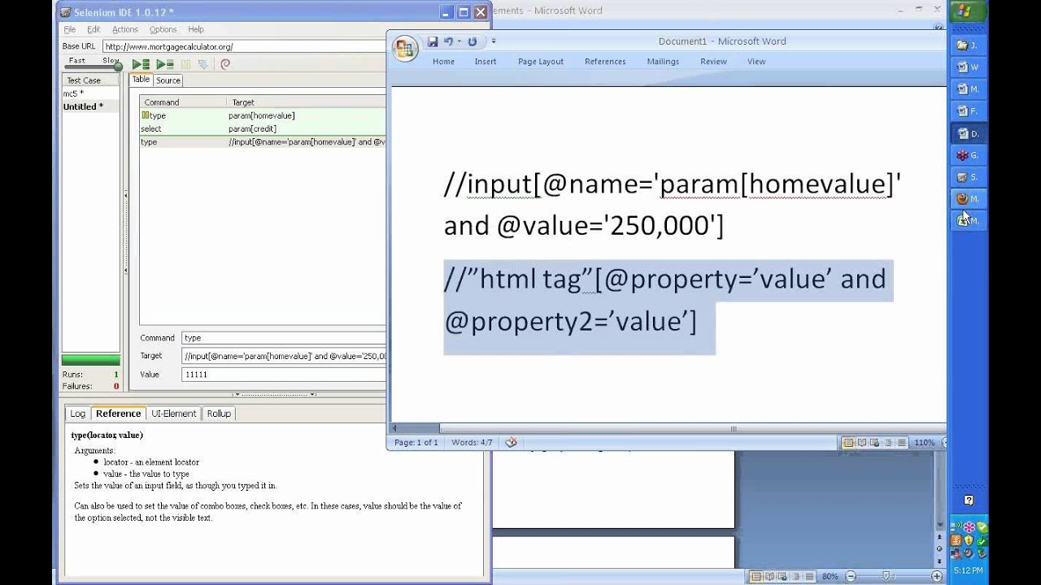Select Draft view in background Word window
The height and width of the screenshot is (585, 1041).
click(810, 577)
